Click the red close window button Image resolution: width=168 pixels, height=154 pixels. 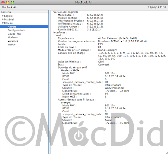coord(3,2)
